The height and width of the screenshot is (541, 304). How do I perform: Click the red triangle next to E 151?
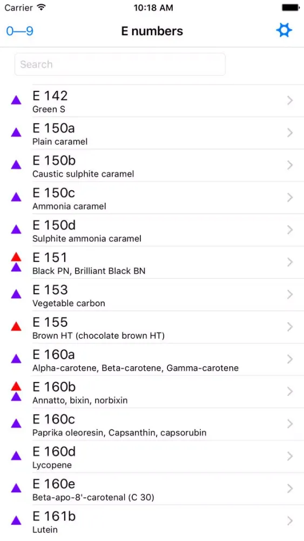coord(16,256)
